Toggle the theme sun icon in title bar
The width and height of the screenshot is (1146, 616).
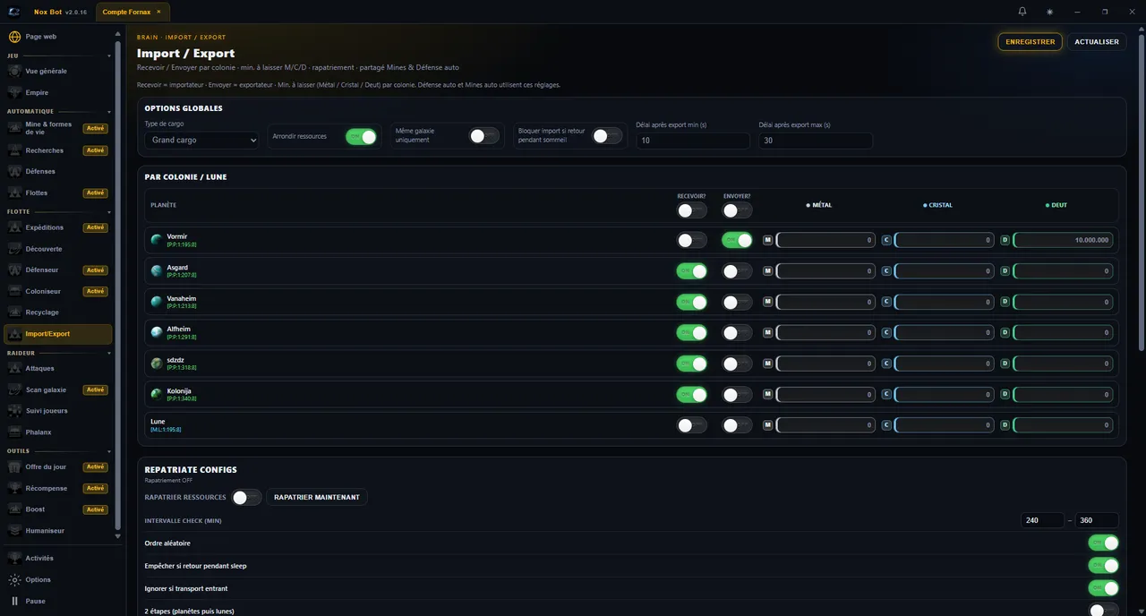[1049, 12]
